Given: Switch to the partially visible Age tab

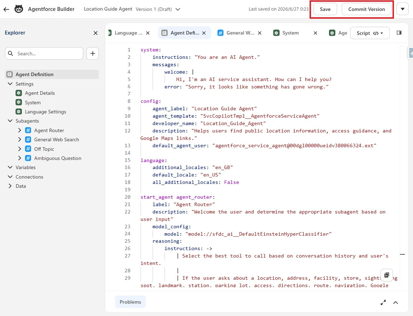Looking at the screenshot, I should tap(338, 33).
